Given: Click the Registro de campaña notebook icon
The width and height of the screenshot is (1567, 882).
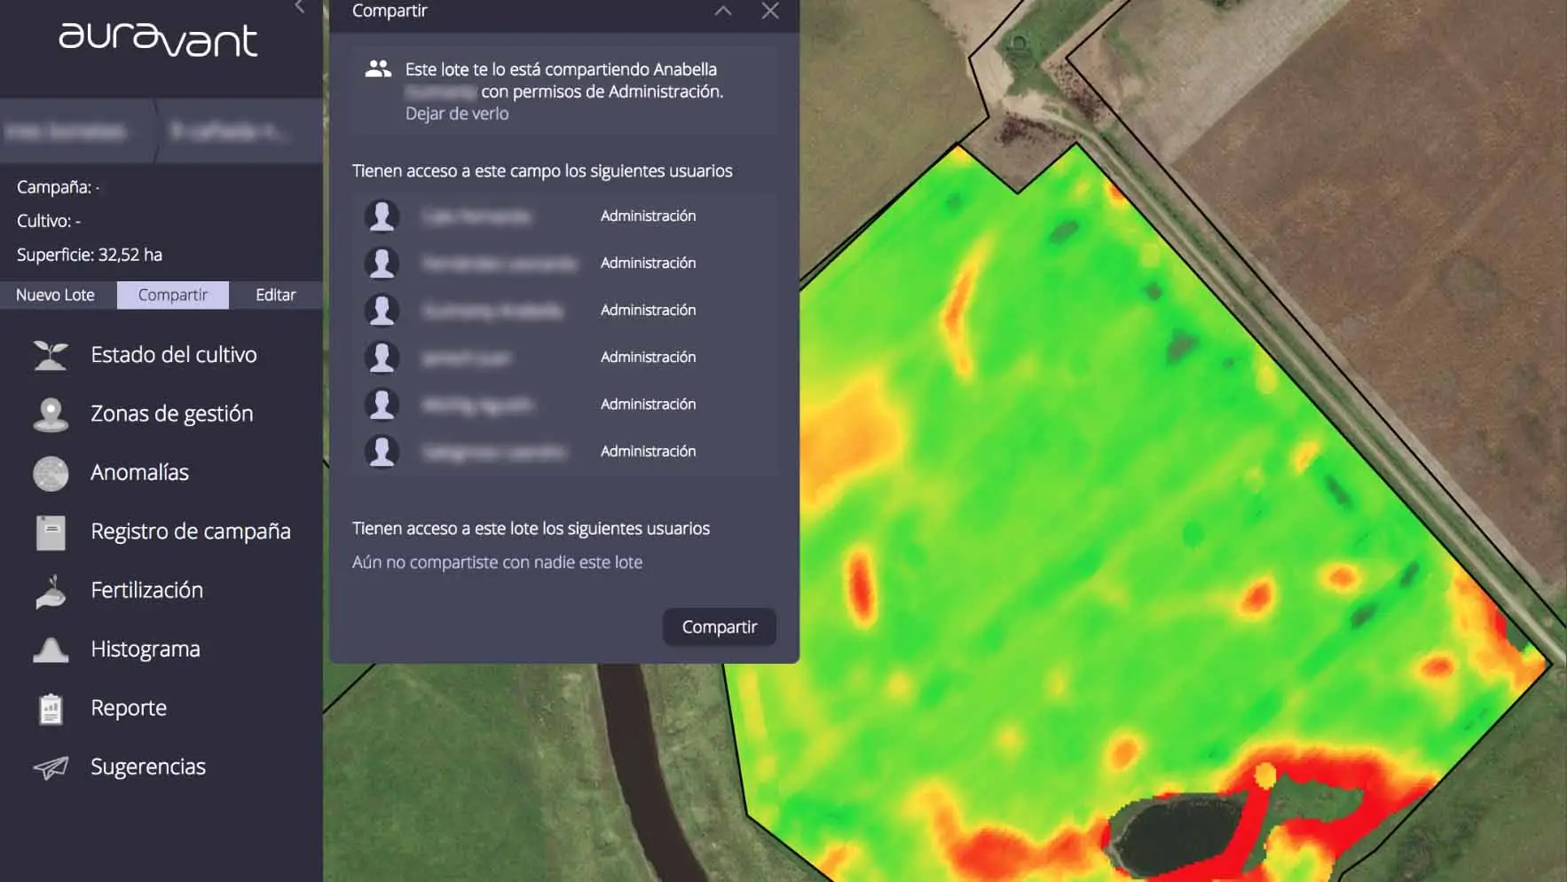Looking at the screenshot, I should tap(51, 532).
